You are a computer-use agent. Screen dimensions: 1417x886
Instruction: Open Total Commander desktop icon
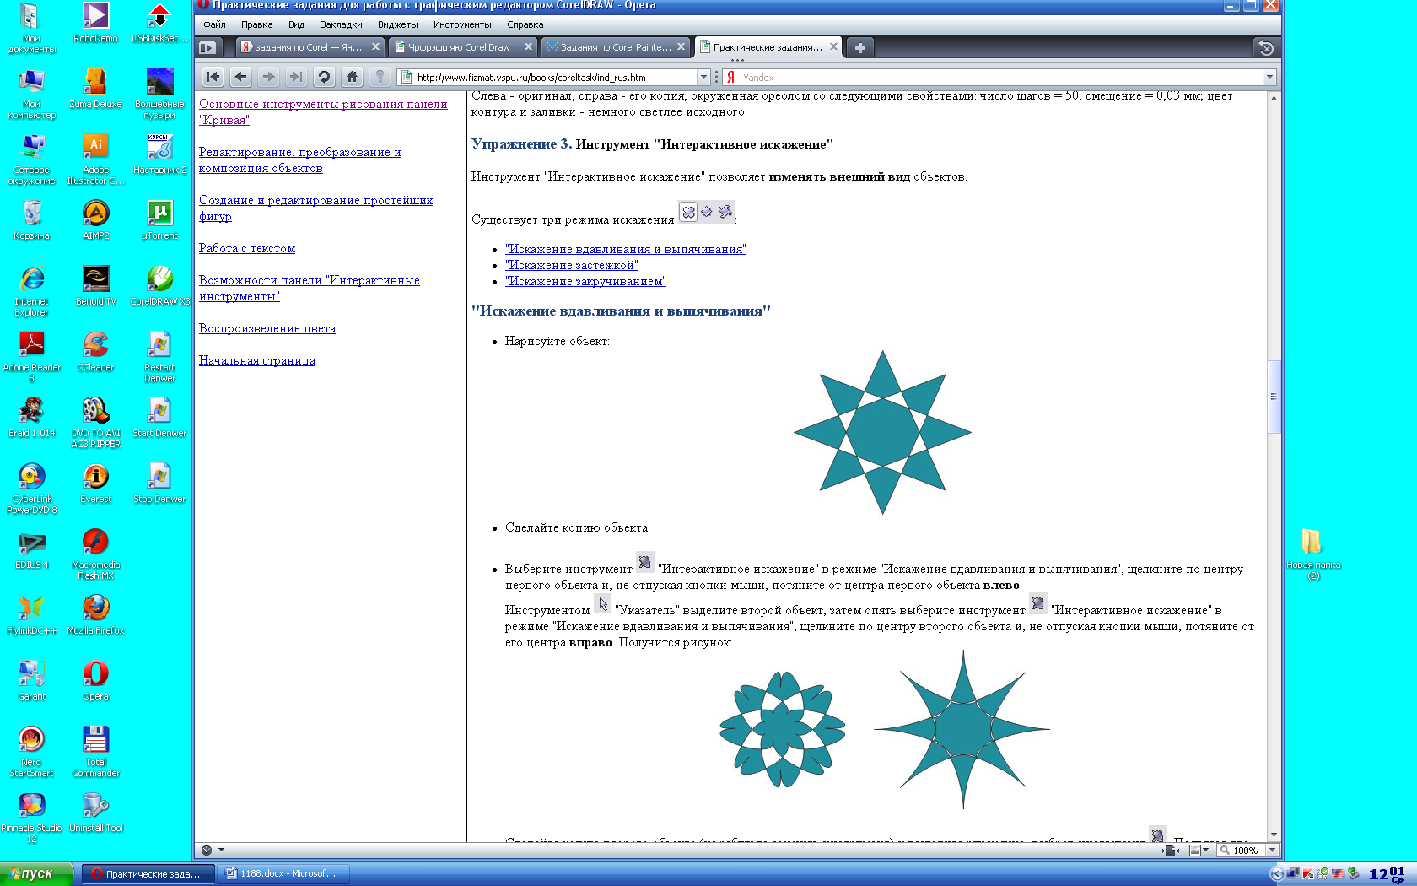tap(95, 752)
